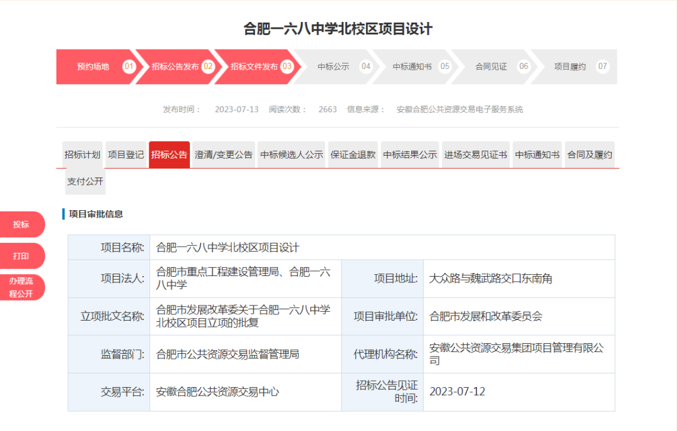Click the 项目法人 label cell

tap(109, 279)
